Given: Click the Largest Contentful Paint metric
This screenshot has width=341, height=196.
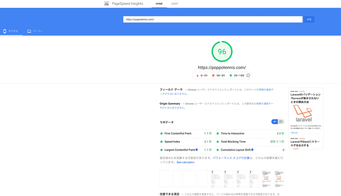Looking at the screenshot, I should click(x=186, y=150).
